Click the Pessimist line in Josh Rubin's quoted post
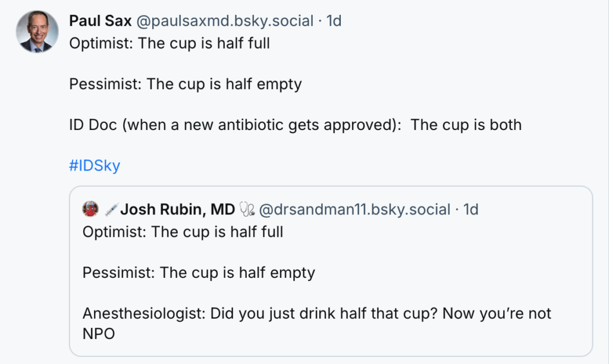Viewport: 609px width, 364px height. click(199, 273)
